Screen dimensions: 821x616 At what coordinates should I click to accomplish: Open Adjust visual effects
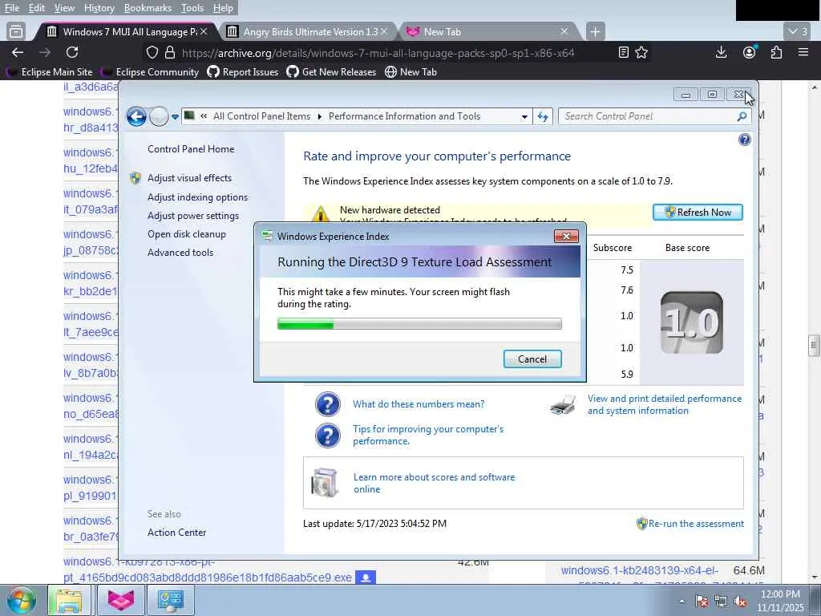coord(189,178)
